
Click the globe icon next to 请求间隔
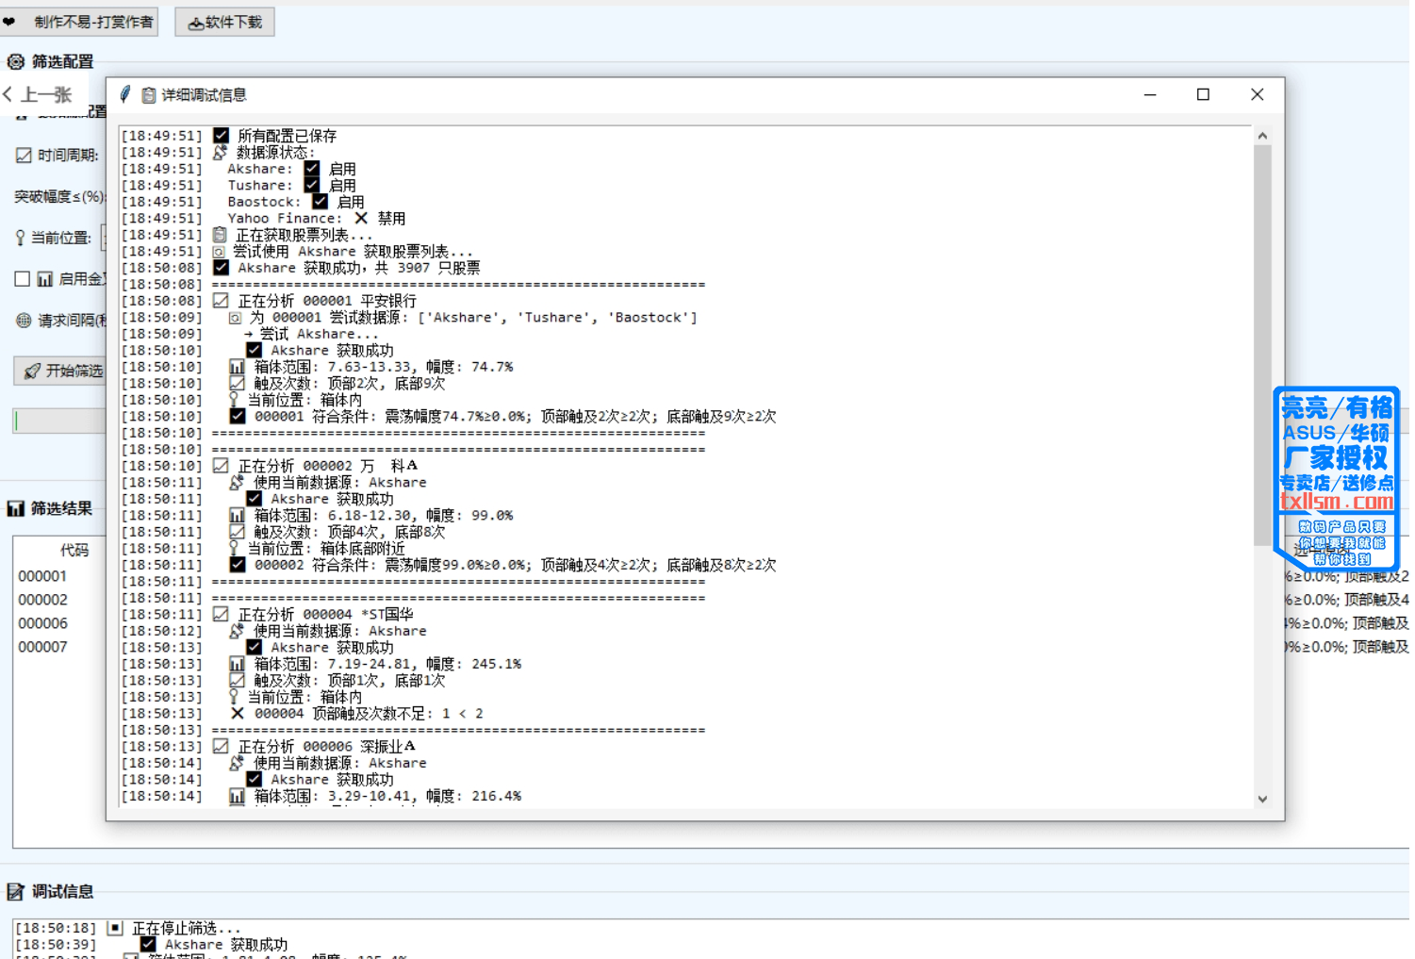[24, 321]
